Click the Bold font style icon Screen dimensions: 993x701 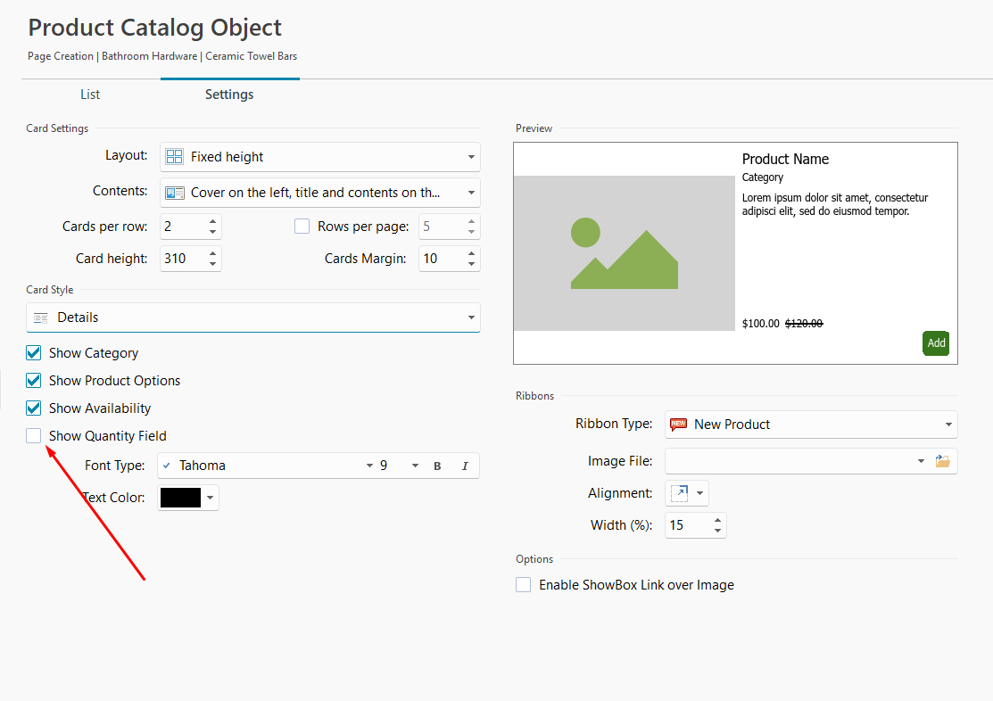pos(437,466)
